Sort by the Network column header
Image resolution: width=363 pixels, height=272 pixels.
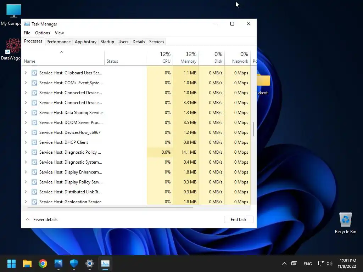(x=238, y=58)
